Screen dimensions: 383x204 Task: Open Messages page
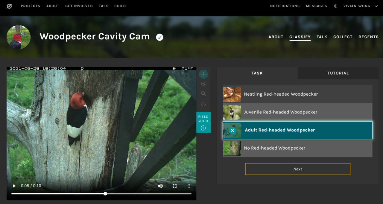coord(316,6)
